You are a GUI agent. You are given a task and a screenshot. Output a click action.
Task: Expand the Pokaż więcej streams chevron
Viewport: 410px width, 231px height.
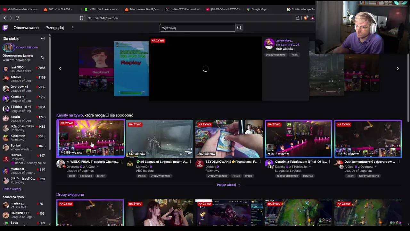pos(239,185)
